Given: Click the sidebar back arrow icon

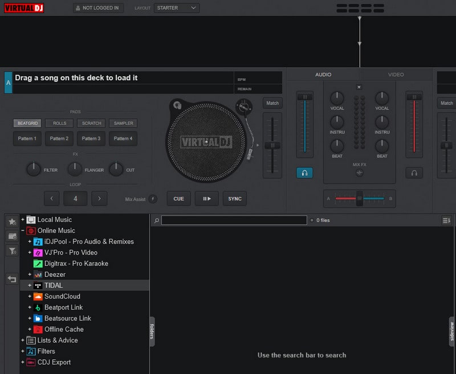Looking at the screenshot, I should click(12, 279).
